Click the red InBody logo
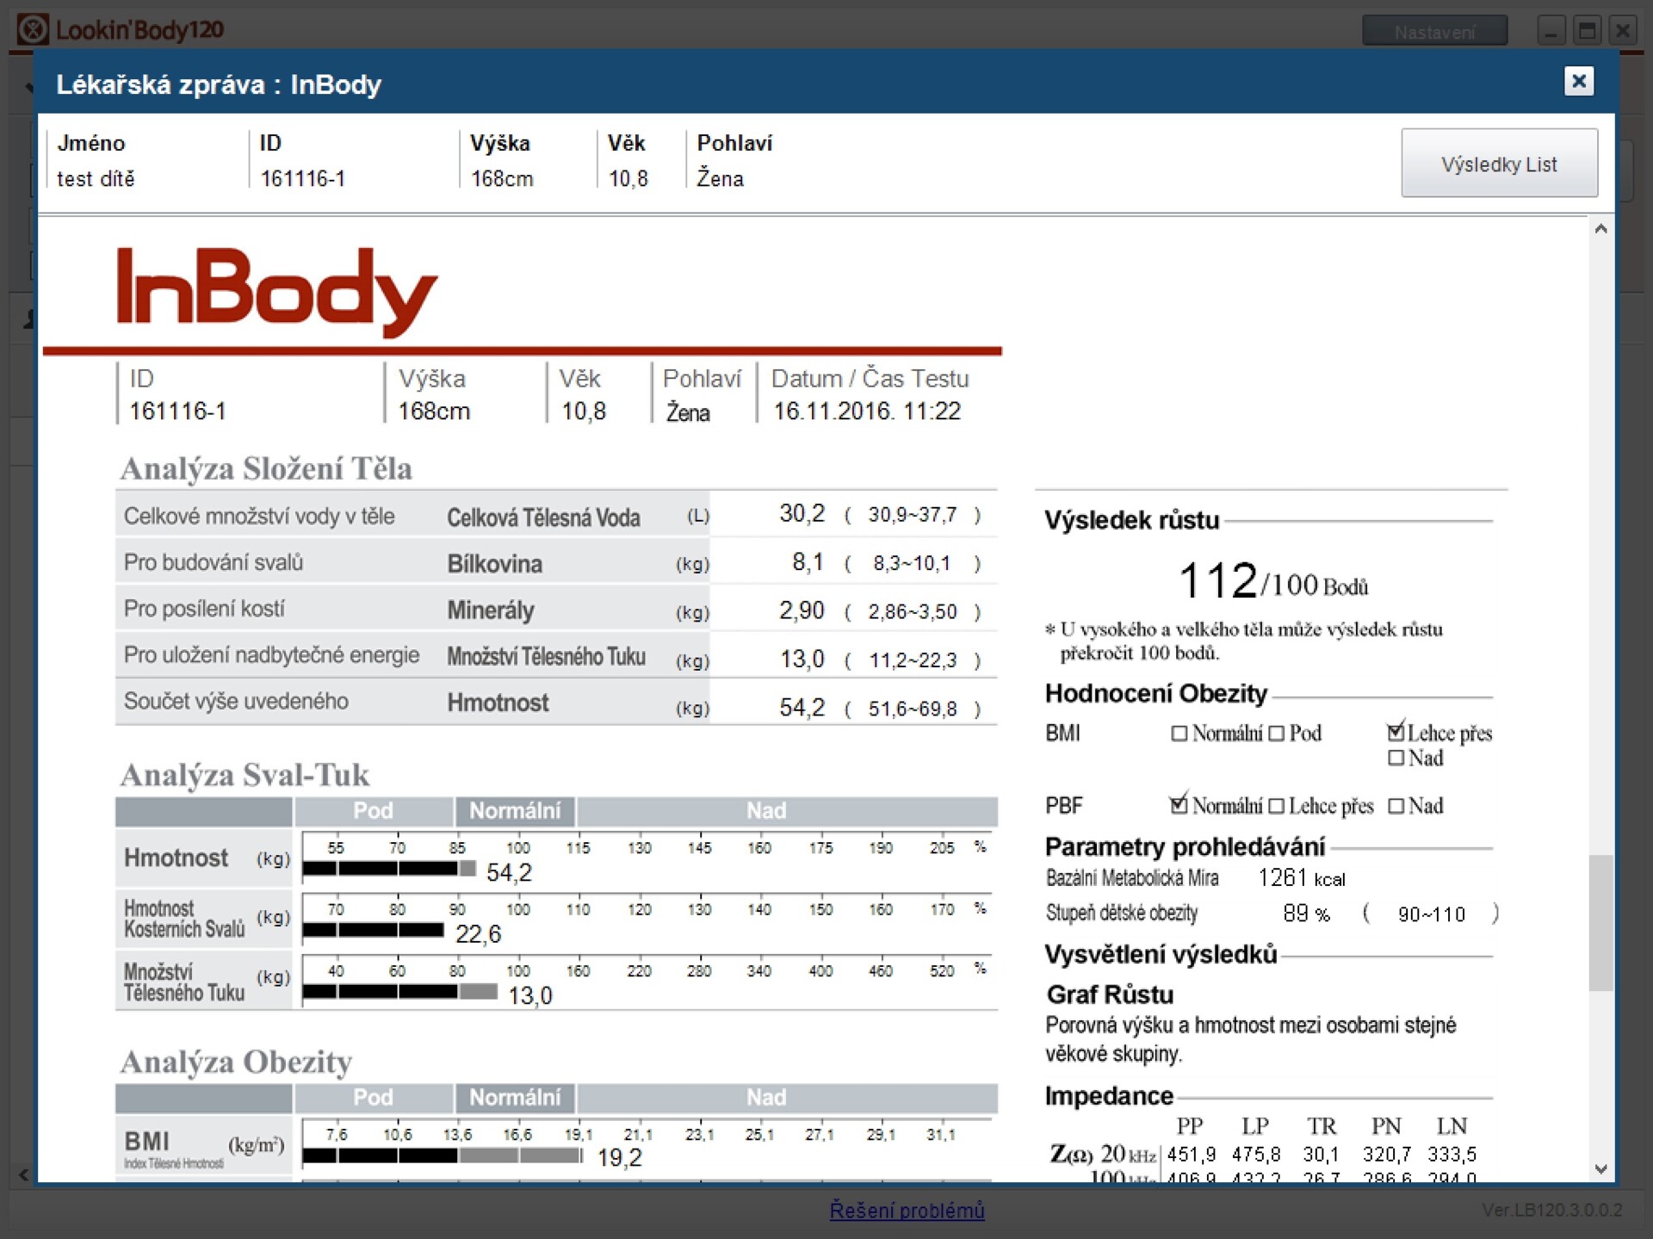 coord(277,291)
